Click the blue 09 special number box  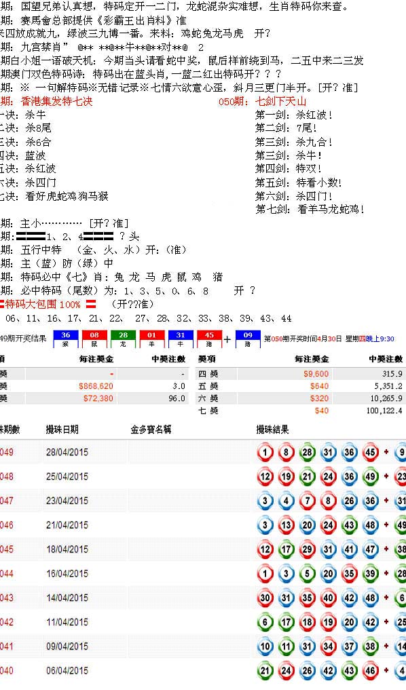coord(248,339)
